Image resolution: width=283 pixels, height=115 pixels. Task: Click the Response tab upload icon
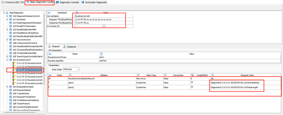[65, 46]
